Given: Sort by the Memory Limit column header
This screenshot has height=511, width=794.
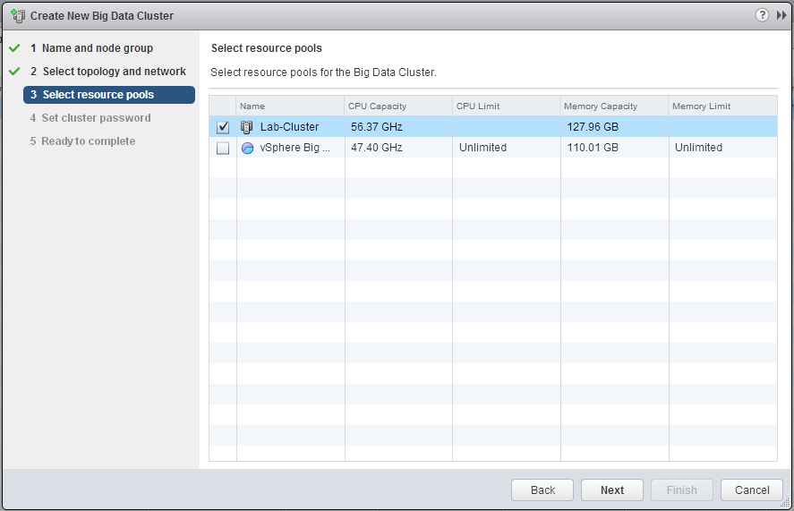Looking at the screenshot, I should click(x=723, y=106).
